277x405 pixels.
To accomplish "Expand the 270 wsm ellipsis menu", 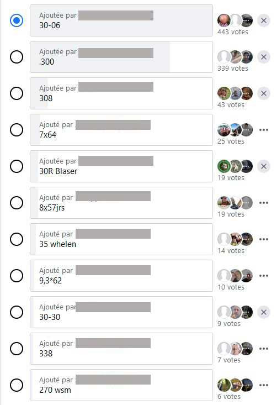I will [x=264, y=385].
